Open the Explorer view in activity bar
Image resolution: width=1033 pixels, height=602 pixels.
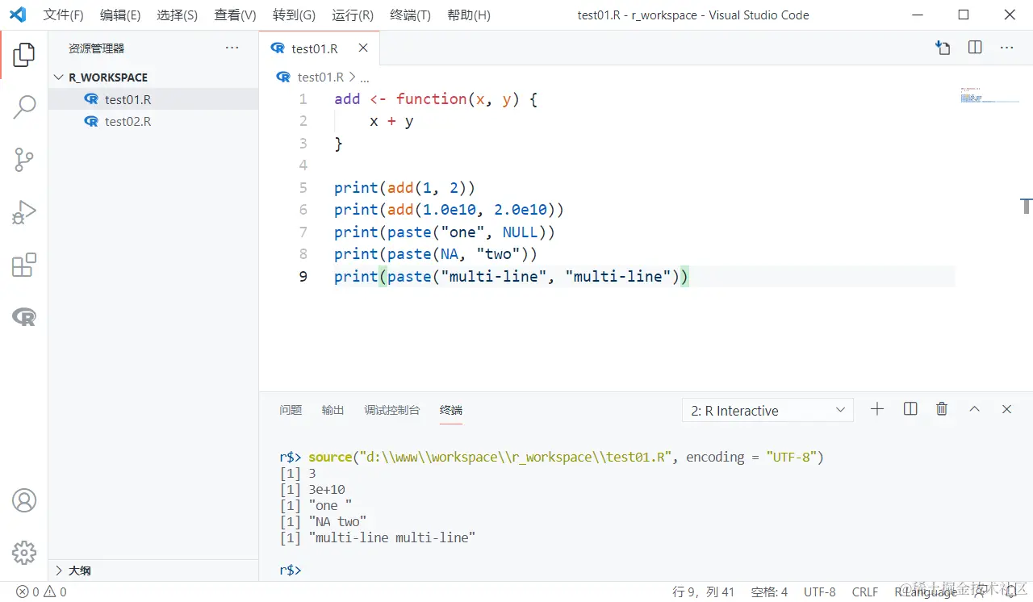[x=24, y=55]
